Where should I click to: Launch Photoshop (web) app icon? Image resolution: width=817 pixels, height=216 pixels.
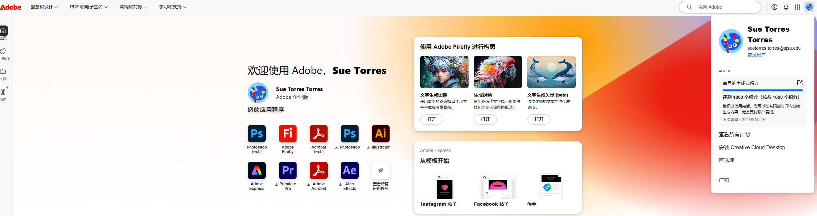click(257, 134)
